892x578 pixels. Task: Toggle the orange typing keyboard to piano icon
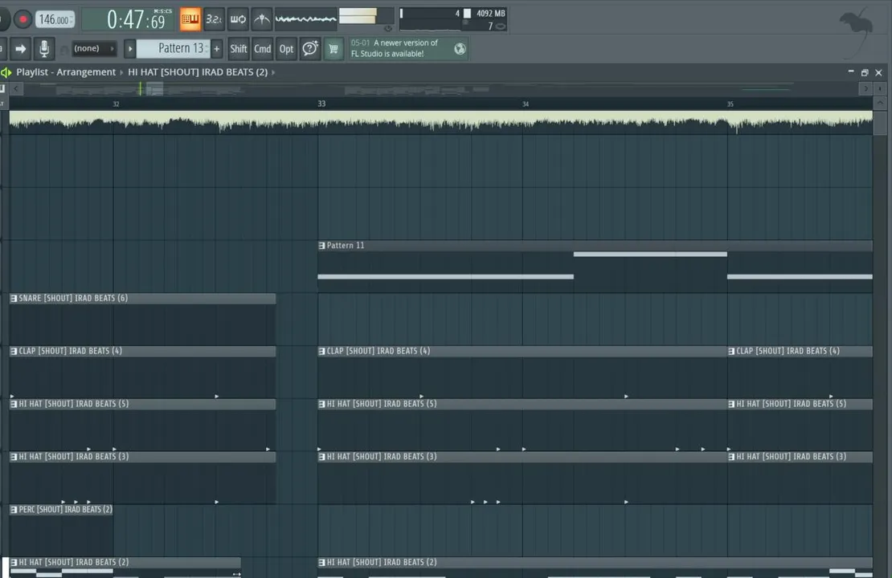point(190,19)
